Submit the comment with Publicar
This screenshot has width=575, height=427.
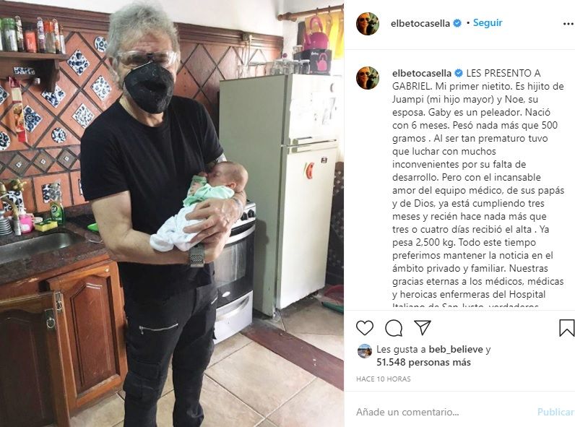point(556,412)
